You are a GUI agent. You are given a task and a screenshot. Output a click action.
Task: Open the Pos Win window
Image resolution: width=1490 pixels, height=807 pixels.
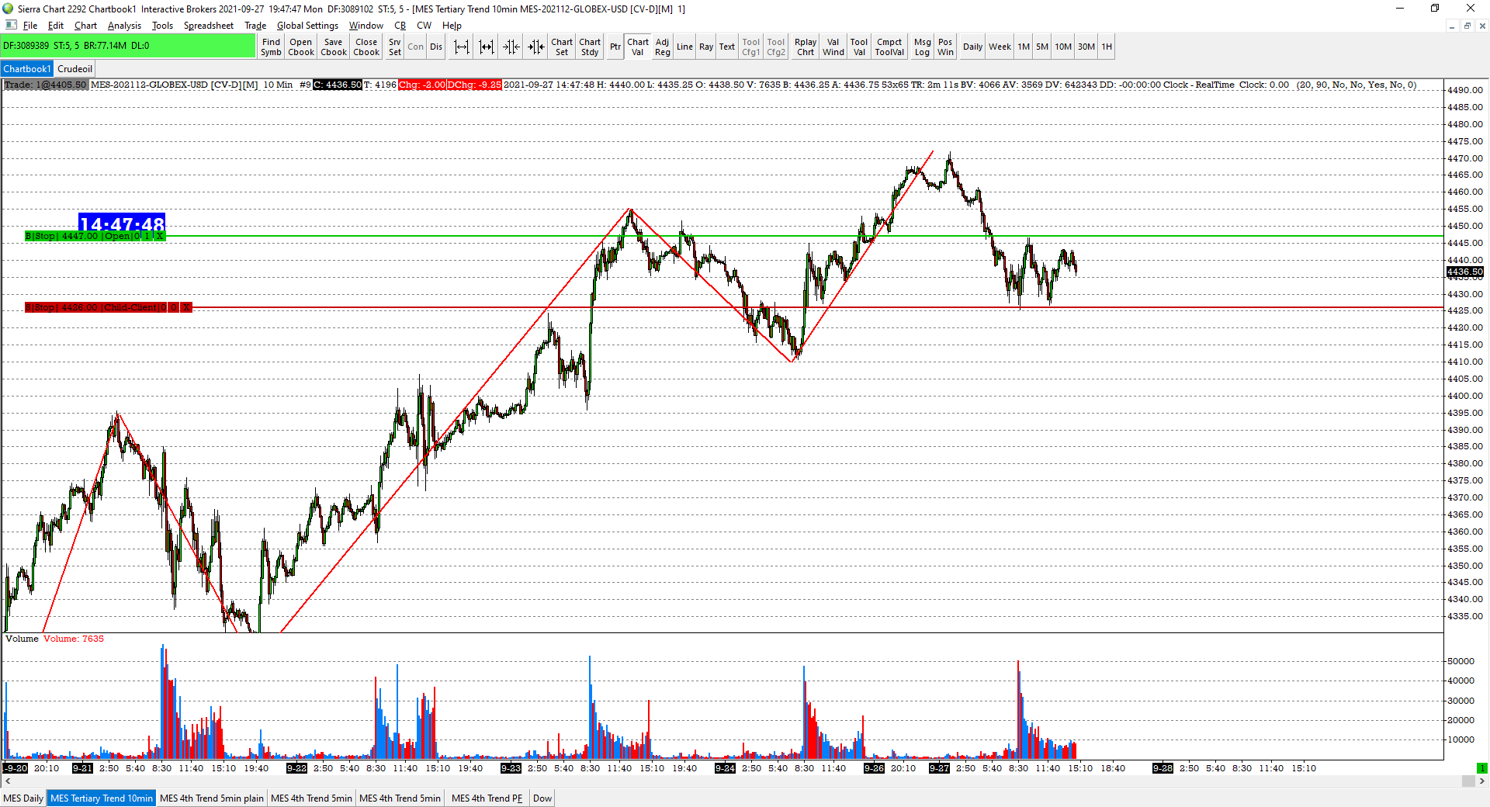(x=945, y=47)
